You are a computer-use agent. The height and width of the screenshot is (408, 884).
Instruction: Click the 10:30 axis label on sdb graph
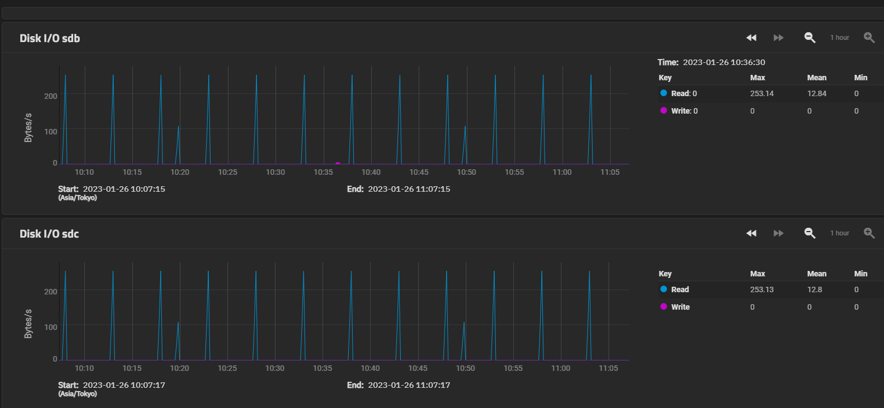click(276, 172)
